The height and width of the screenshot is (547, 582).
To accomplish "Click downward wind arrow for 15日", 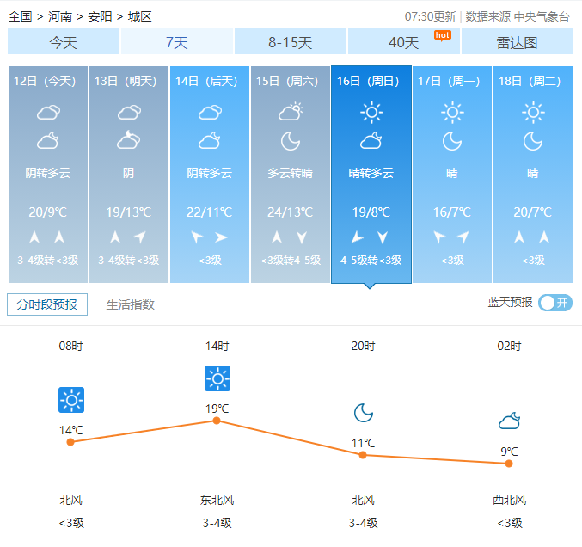I will (302, 237).
